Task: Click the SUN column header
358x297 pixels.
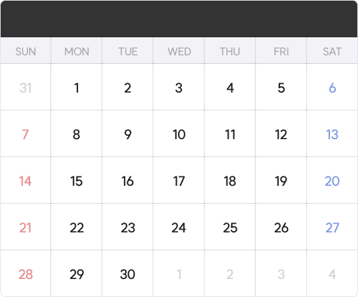Action: 25,51
